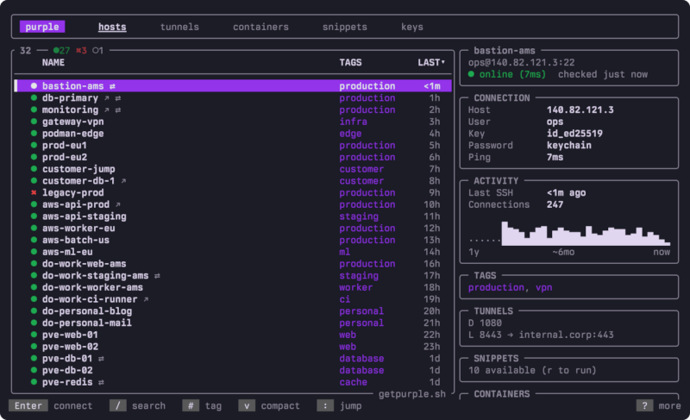Click the purple app badge

[42, 27]
